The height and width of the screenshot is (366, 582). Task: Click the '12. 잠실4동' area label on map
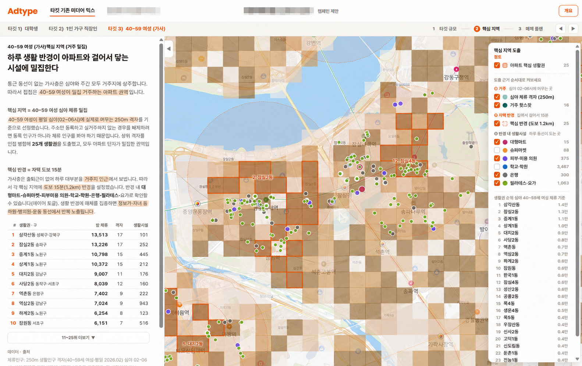404,161
